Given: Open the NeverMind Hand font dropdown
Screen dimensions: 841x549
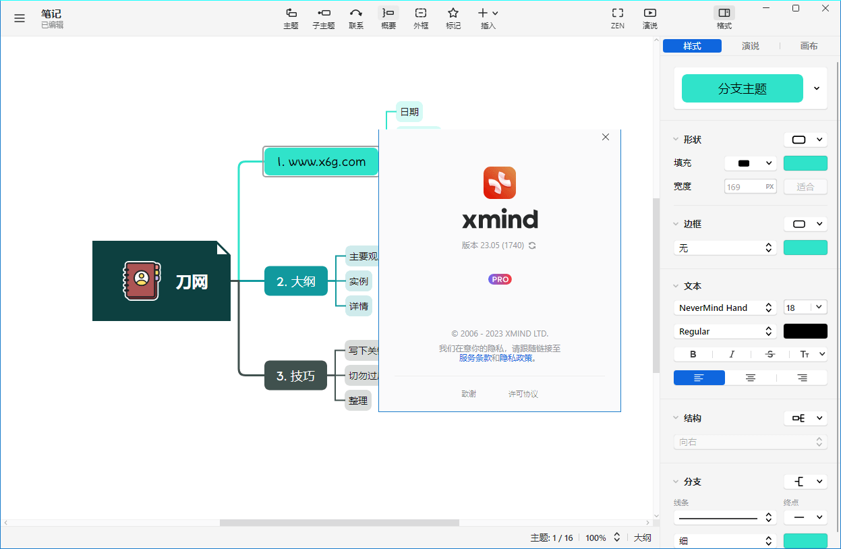Looking at the screenshot, I should point(724,308).
